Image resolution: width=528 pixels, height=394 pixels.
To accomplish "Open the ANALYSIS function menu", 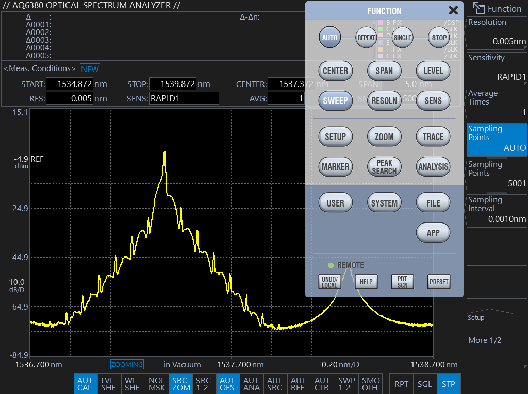I will [x=433, y=167].
